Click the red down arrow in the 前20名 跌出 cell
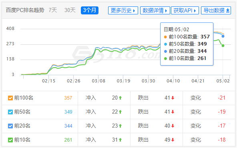This screenshot has width=237, height=148. (173, 126)
